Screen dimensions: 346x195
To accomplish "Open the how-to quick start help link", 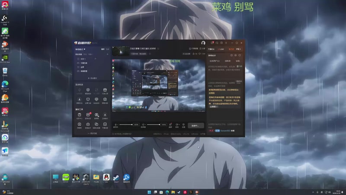I will tap(122, 134).
